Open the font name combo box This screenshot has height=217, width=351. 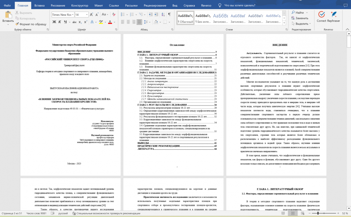point(63,14)
